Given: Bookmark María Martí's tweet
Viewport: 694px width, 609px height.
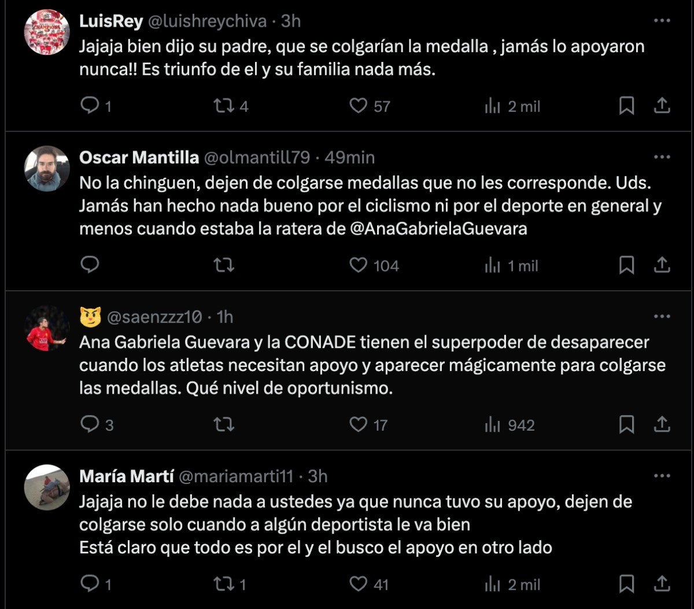Looking at the screenshot, I should point(626,584).
